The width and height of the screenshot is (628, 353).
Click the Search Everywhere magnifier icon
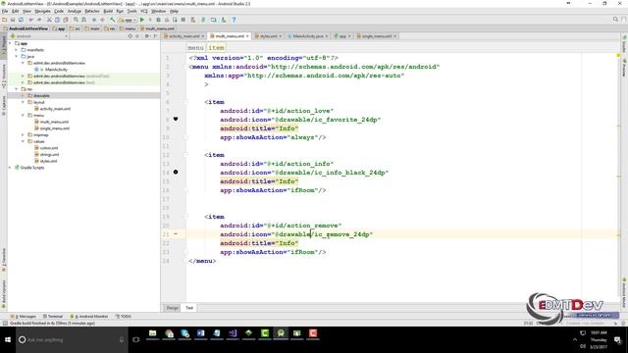(615, 20)
